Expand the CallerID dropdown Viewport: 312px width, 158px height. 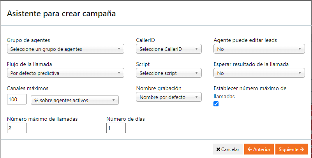point(169,49)
